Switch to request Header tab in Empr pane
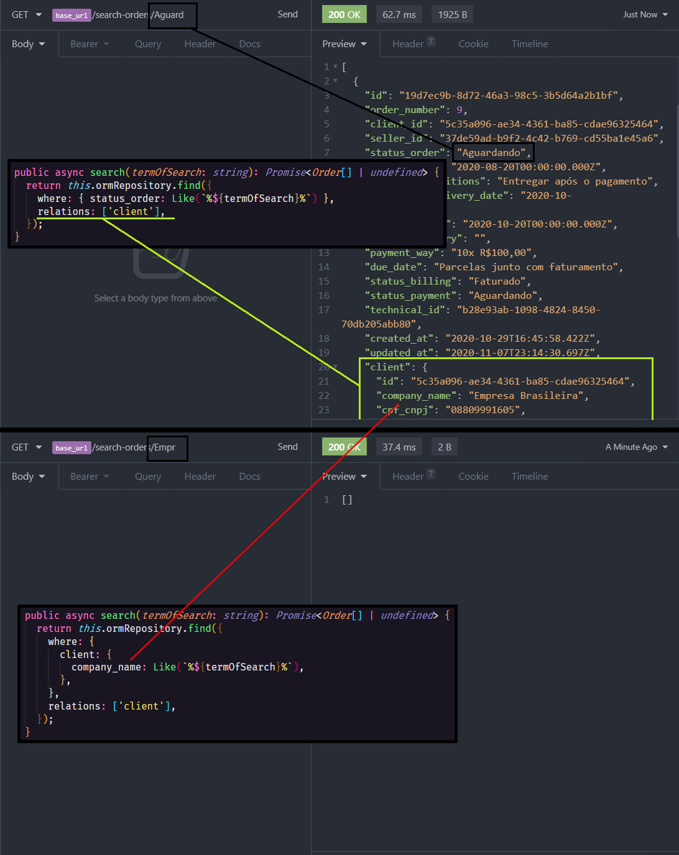Screen dimensions: 679x855 [x=200, y=477]
